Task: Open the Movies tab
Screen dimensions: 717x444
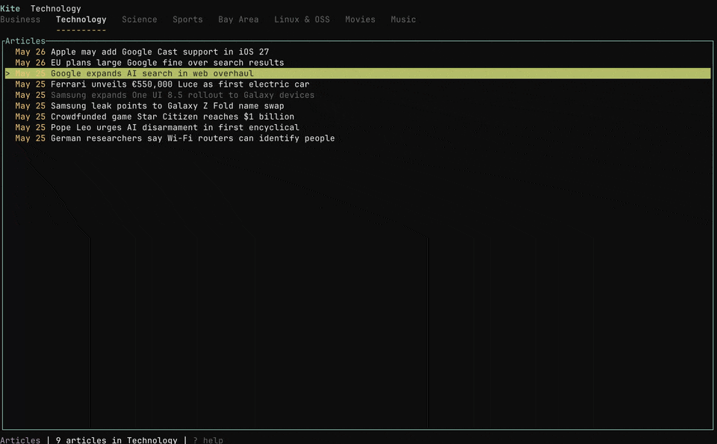Action: point(360,19)
